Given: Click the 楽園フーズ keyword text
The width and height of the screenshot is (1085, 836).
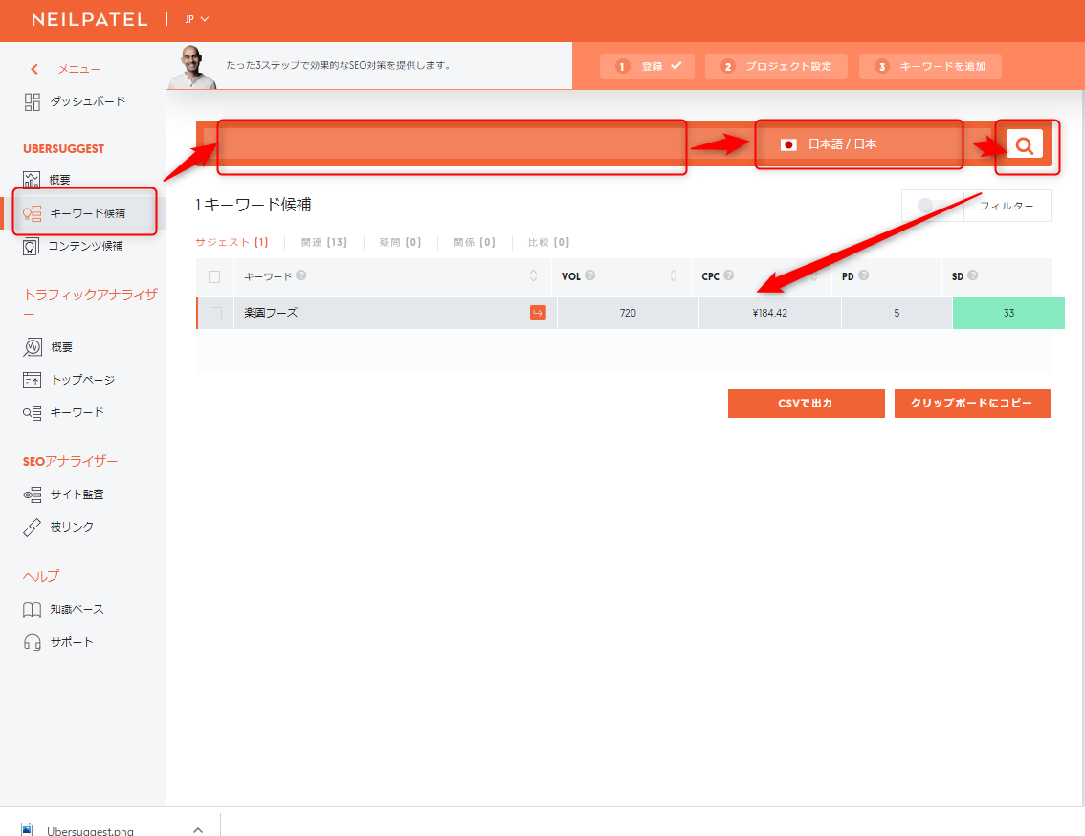Looking at the screenshot, I should [x=271, y=313].
